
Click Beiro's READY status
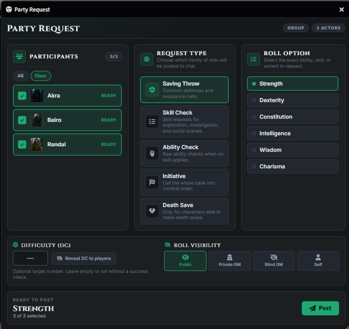(109, 120)
